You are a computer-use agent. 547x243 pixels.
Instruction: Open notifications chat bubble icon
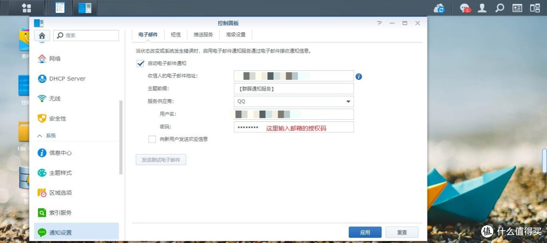[x=465, y=9]
